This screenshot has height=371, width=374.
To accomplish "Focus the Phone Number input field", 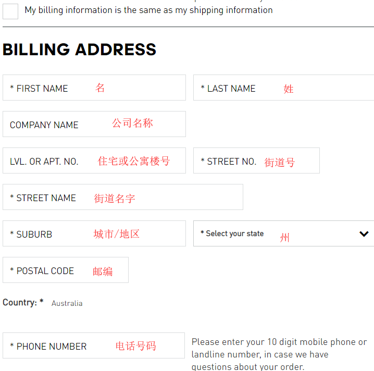I will (x=94, y=345).
